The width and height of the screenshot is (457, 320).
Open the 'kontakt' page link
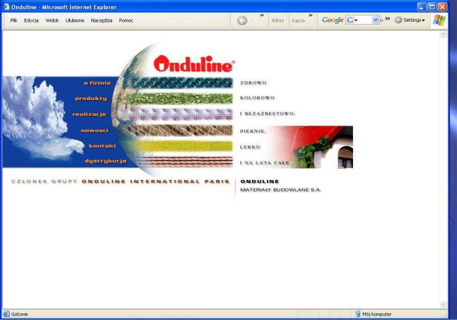(x=103, y=146)
